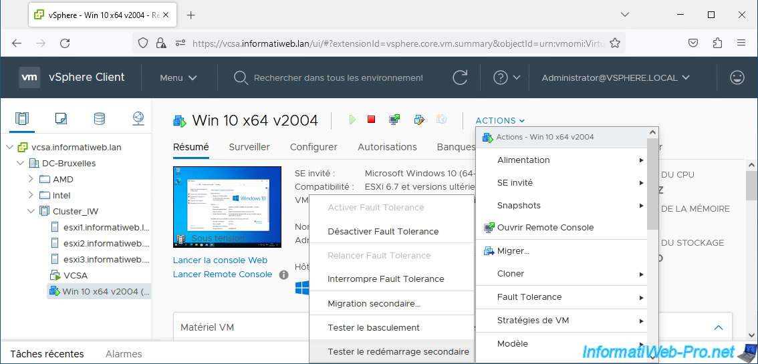Click in the vSphere search field
This screenshot has height=364, width=758.
click(x=338, y=77)
